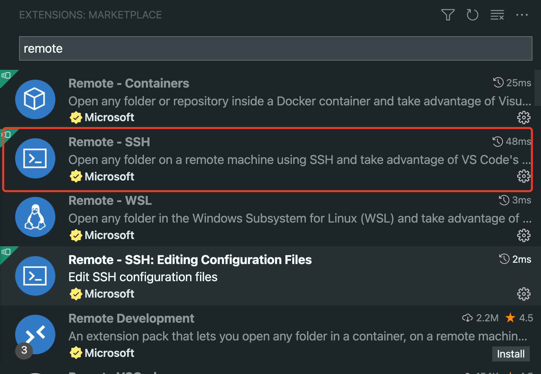Click the 4.5 star rating of Remote Development

[519, 318]
